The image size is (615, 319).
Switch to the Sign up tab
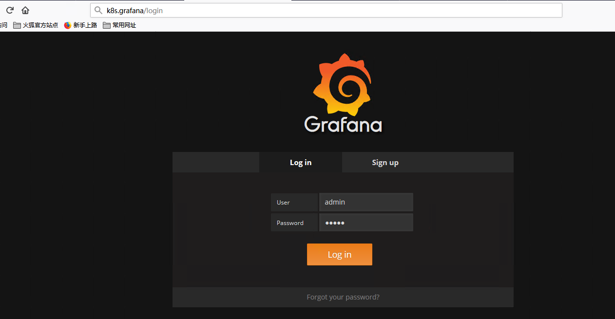tap(385, 162)
